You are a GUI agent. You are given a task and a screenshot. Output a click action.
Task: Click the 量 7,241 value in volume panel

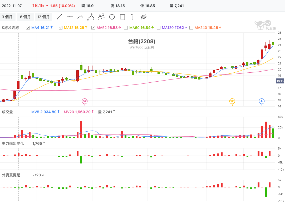[x=107, y=112]
